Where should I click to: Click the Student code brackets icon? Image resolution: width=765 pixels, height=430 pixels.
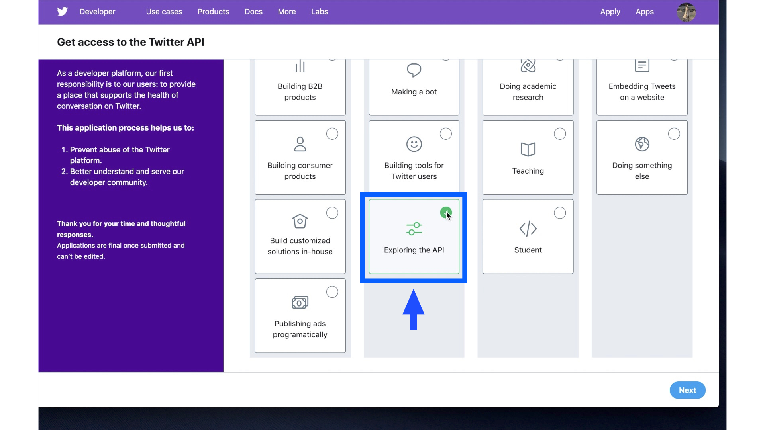click(x=528, y=229)
